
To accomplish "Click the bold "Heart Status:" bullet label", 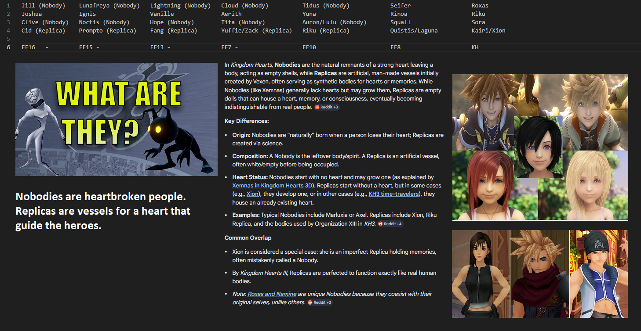I will tap(250, 177).
